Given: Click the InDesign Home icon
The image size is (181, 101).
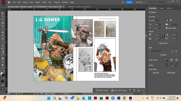Looking at the screenshot, I should coord(9,2).
